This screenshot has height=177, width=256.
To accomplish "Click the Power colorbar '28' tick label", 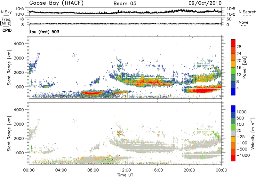I will 239,47.
